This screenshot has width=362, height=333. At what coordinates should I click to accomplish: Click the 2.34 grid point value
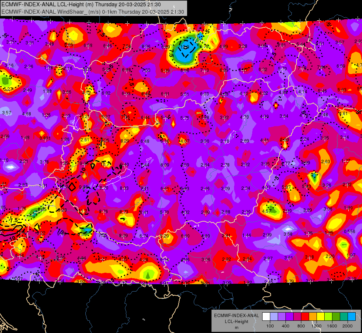[x=246, y=188]
